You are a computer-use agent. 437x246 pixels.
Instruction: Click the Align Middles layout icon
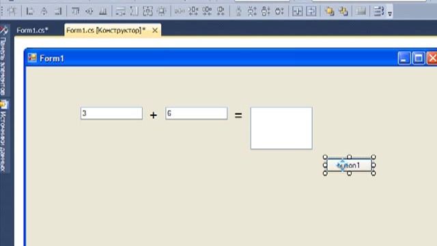(x=89, y=11)
